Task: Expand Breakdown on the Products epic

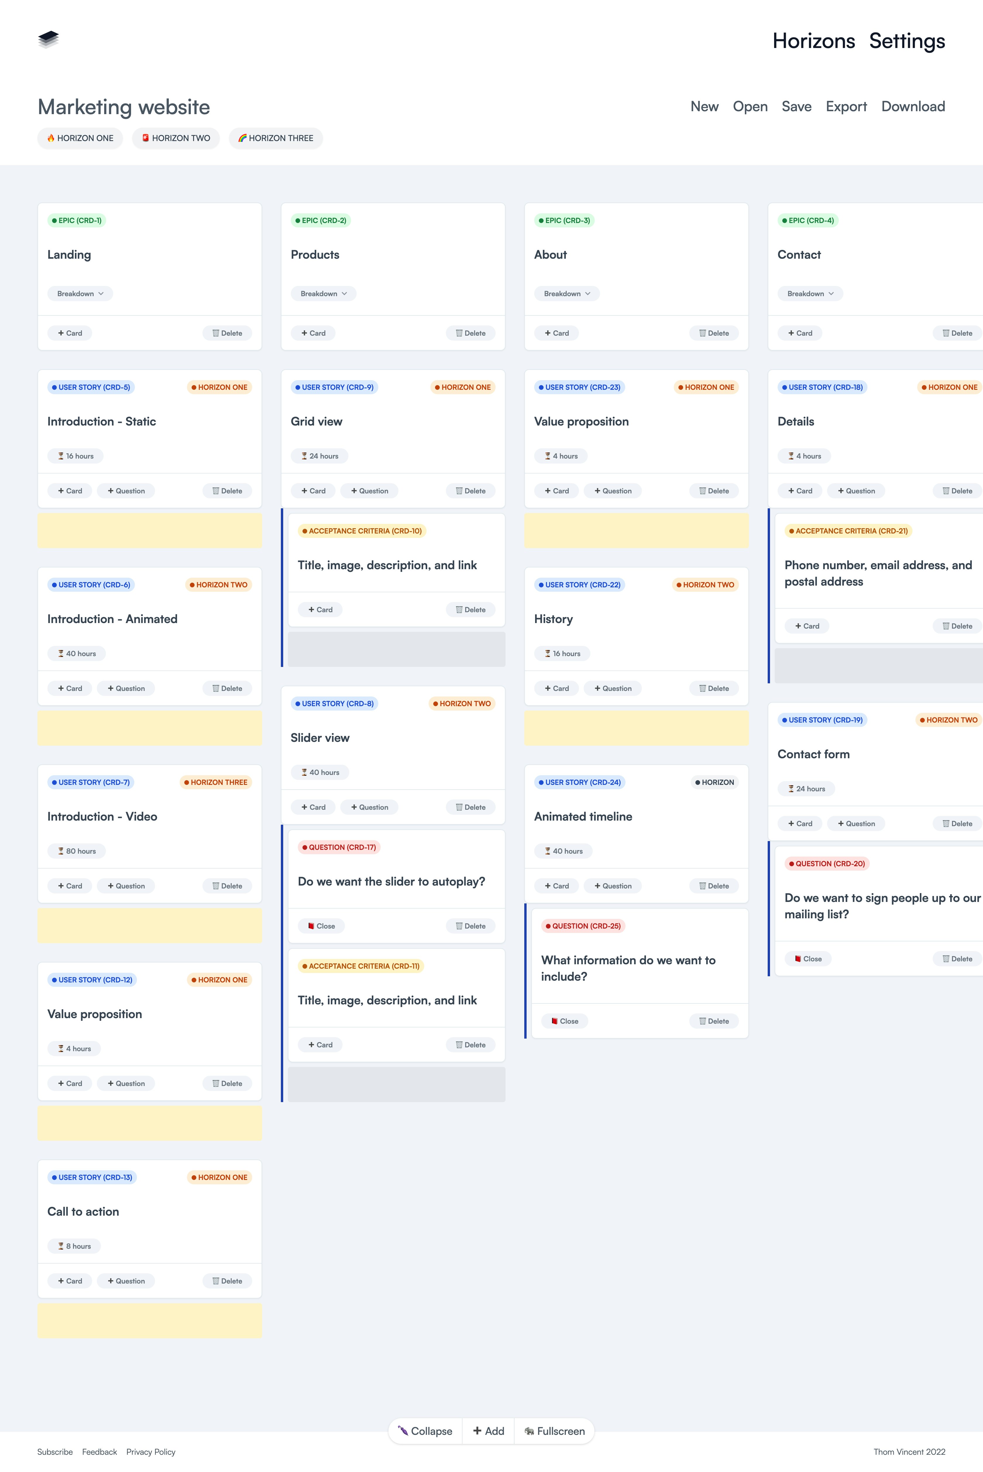Action: (324, 294)
